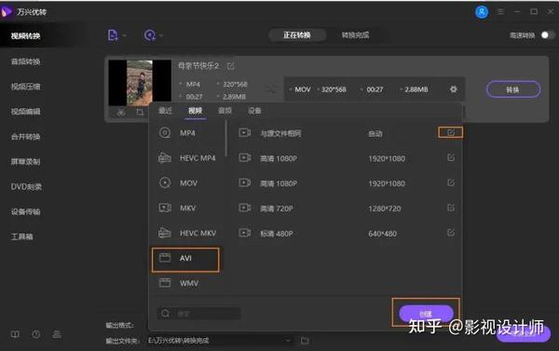Switch to the 音频 format tab
The image size is (559, 351).
click(x=225, y=111)
